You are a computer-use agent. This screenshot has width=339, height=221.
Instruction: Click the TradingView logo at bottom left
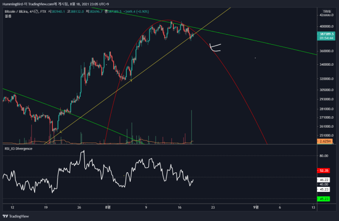[x=16, y=216]
